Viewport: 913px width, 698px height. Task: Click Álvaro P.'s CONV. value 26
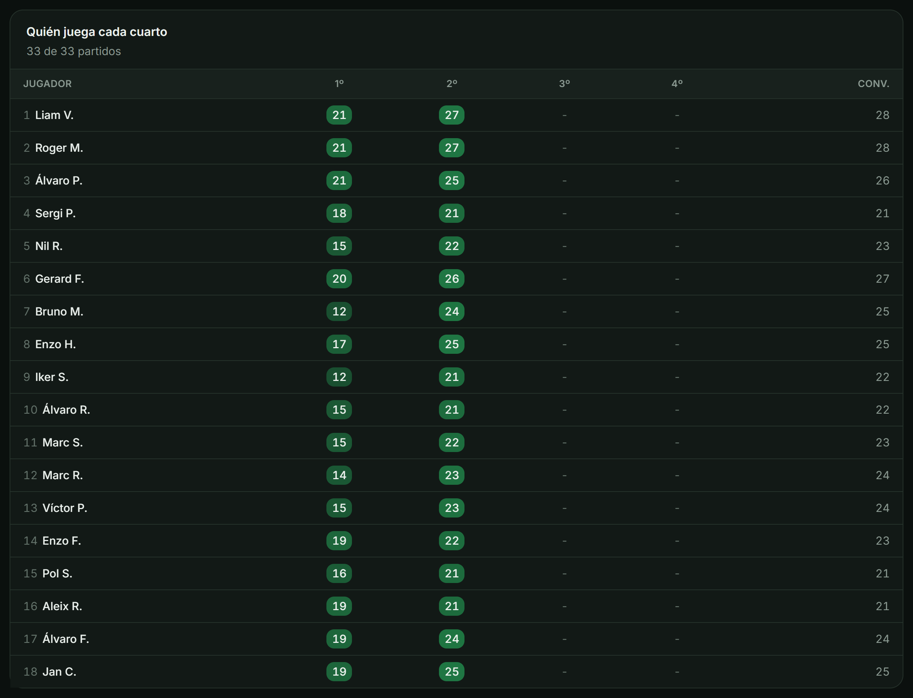coord(882,180)
